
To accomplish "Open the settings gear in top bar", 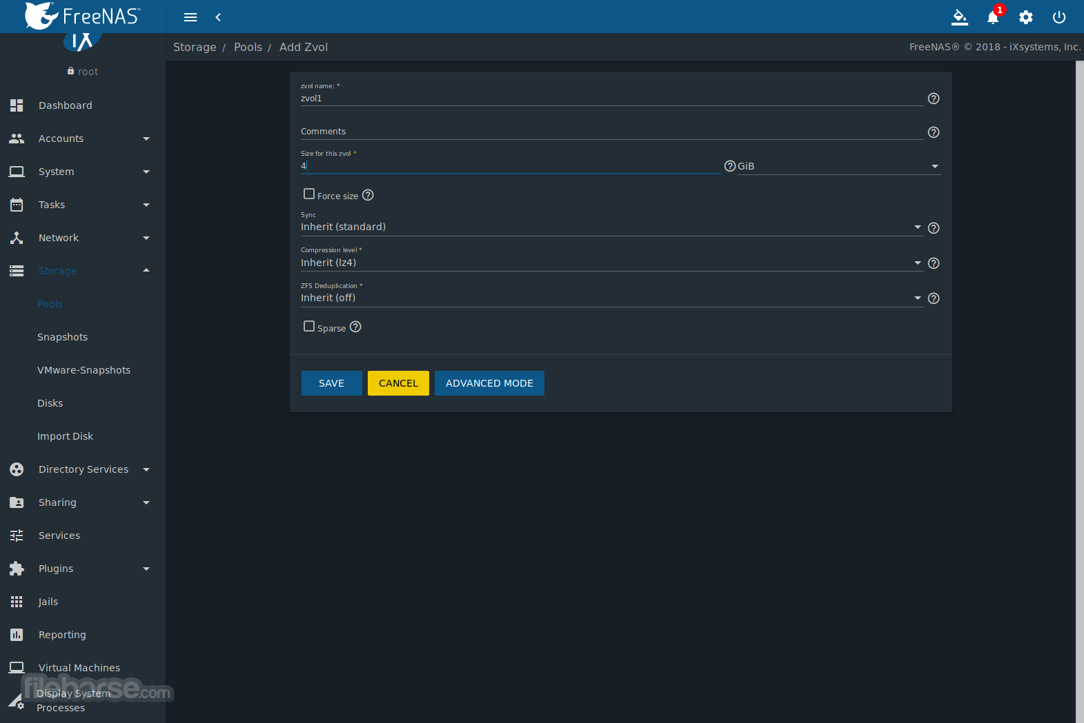I will pos(1026,17).
